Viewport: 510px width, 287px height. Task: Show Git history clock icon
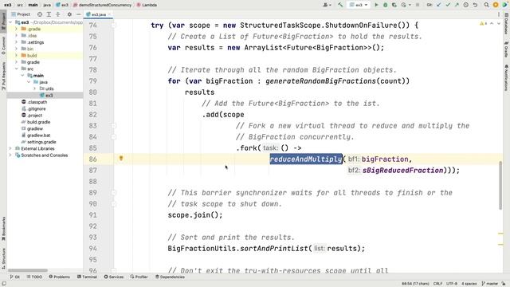[x=465, y=5]
